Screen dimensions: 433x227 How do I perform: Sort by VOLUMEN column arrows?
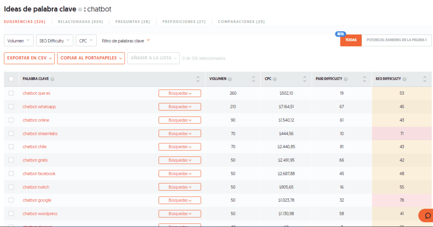[254, 79]
